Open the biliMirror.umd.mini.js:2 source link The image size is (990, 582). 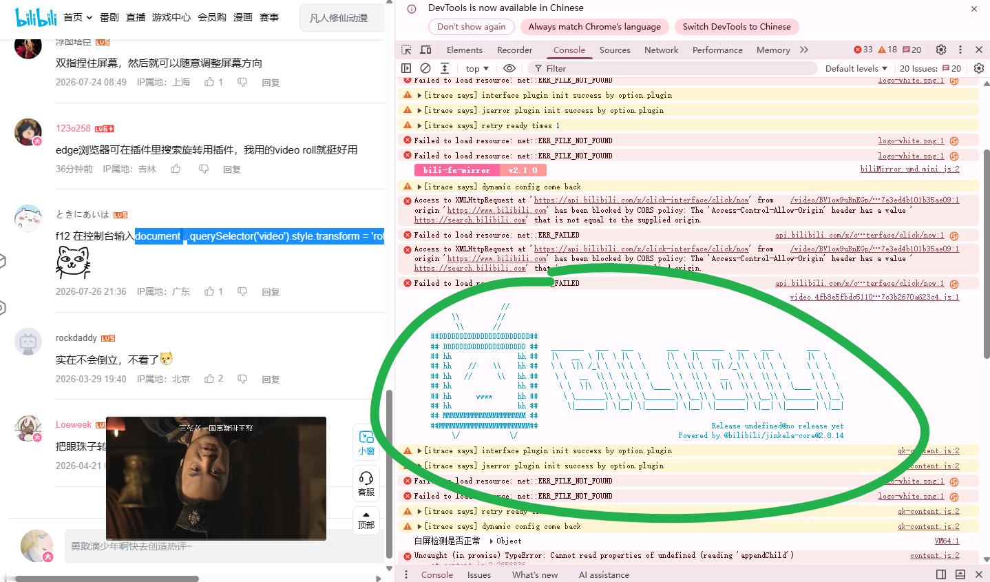click(909, 169)
